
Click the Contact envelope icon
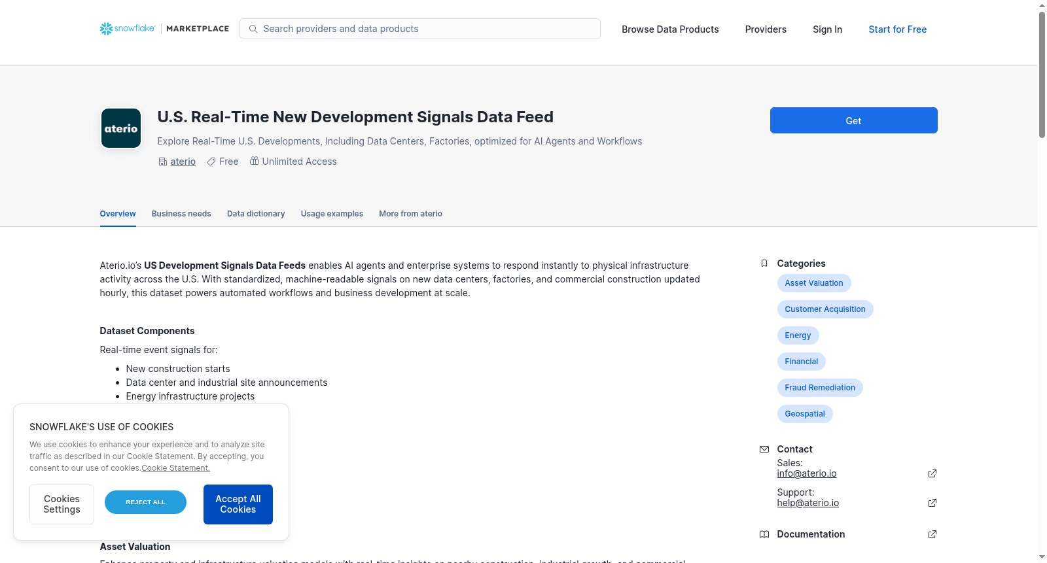click(764, 449)
